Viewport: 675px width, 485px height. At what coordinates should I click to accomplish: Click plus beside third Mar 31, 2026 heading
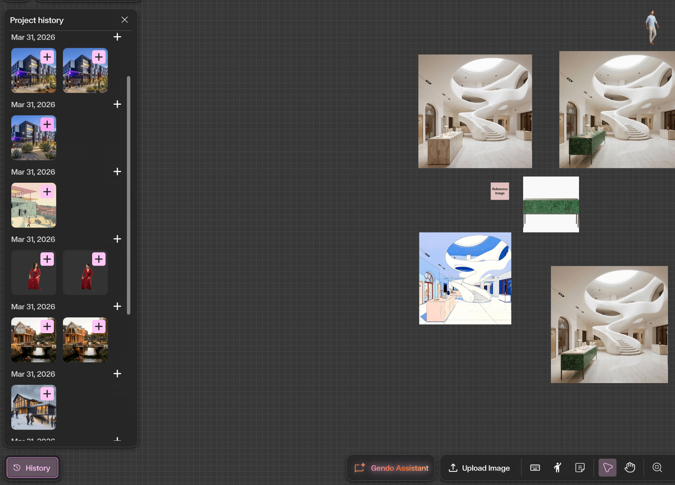(x=117, y=172)
